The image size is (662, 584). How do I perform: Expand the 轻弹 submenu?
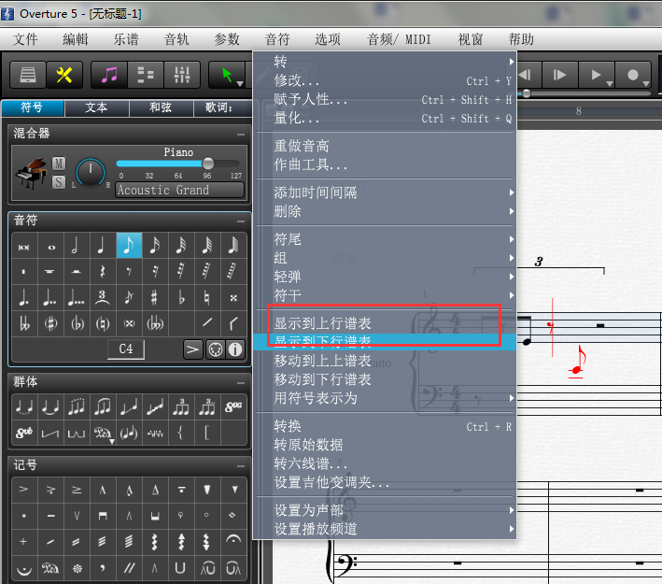click(385, 277)
